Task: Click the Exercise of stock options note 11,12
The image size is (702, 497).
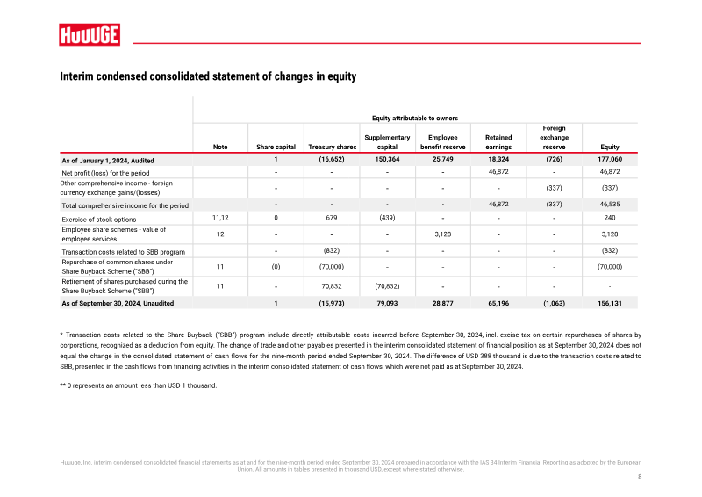Action: 220,218
